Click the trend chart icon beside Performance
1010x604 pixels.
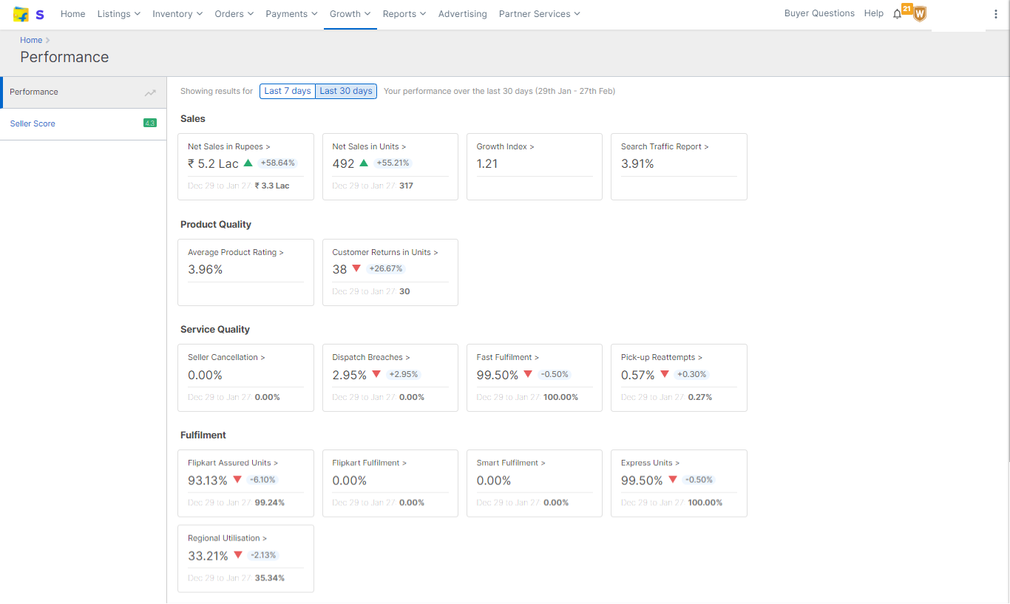[150, 92]
